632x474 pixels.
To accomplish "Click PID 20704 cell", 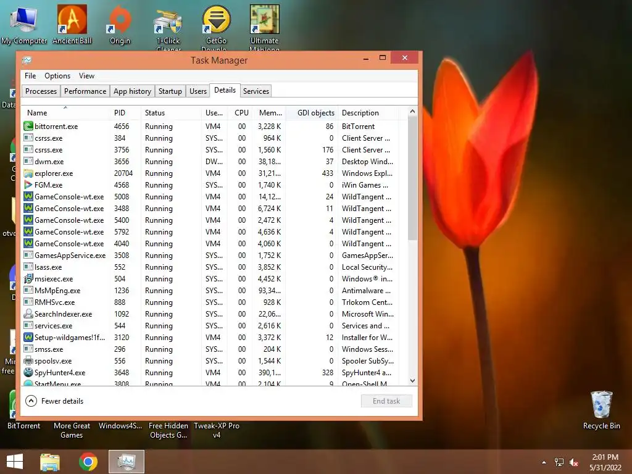I will pos(123,173).
